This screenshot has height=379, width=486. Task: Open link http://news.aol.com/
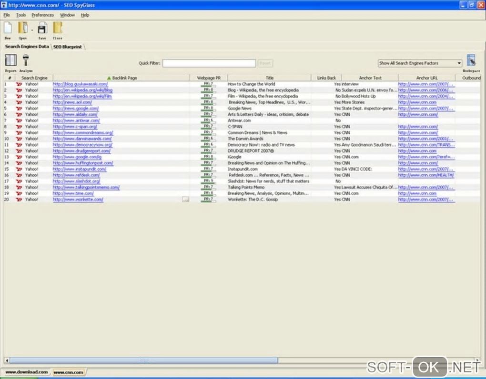(x=72, y=102)
